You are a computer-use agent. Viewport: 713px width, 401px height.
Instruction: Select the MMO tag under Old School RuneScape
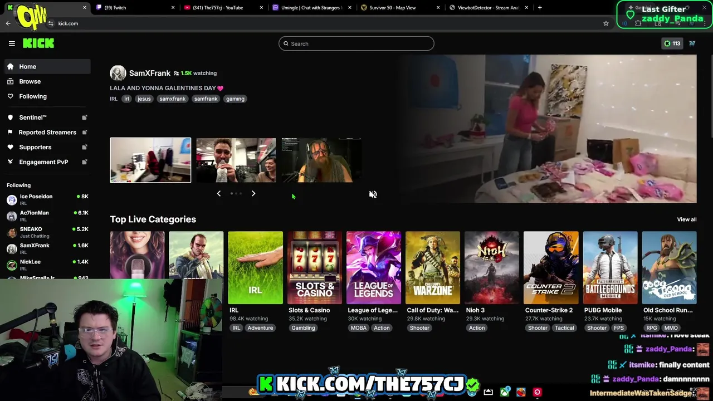[671, 328]
